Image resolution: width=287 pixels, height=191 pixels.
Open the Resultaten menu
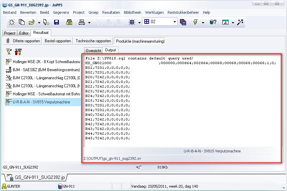point(111,12)
